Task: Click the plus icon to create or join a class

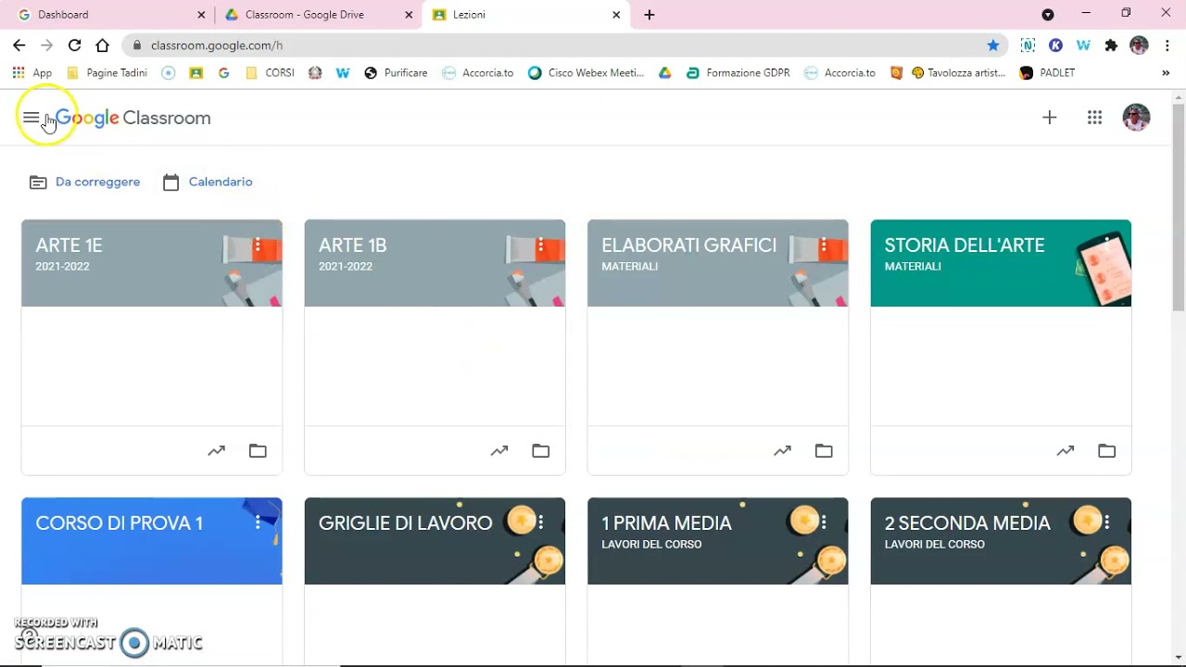Action: click(x=1049, y=118)
